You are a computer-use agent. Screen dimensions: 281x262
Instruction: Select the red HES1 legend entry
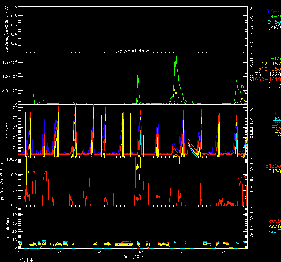(273, 124)
